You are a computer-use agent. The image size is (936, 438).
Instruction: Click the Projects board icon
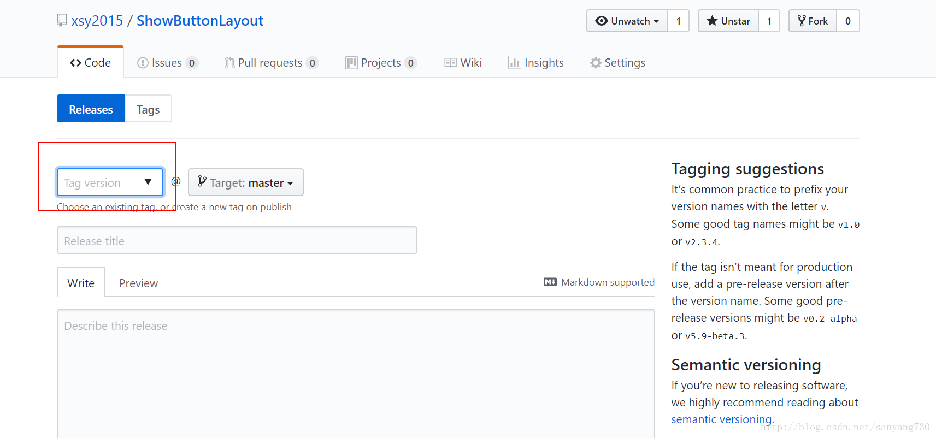[x=351, y=63]
